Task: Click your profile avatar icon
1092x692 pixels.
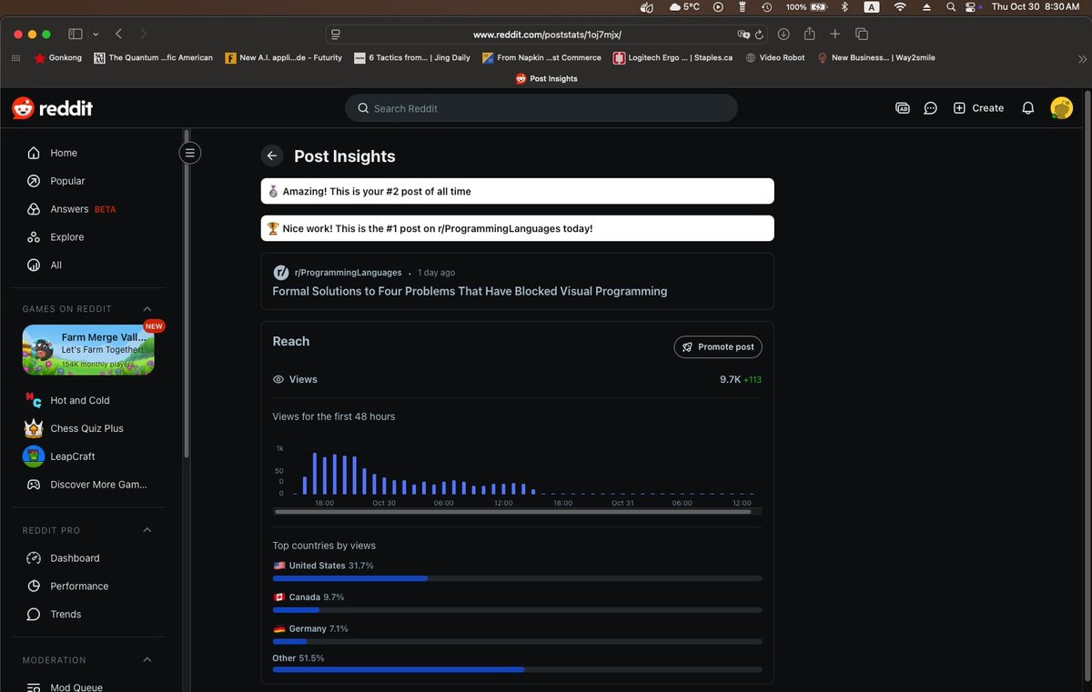Action: [x=1061, y=107]
